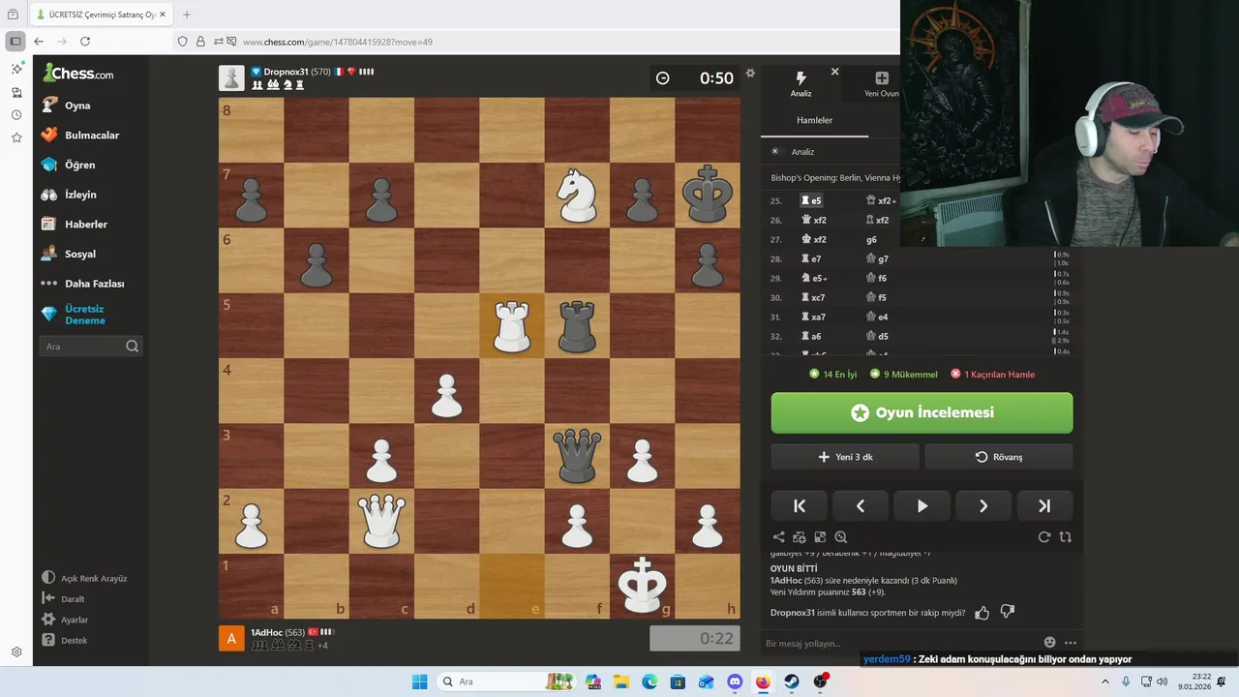This screenshot has width=1239, height=697.
Task: Click the 1AdHoc orange avatar
Action: [231, 639]
